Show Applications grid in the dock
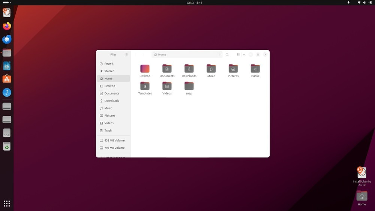Viewport: 375px width, 211px height. (7, 204)
